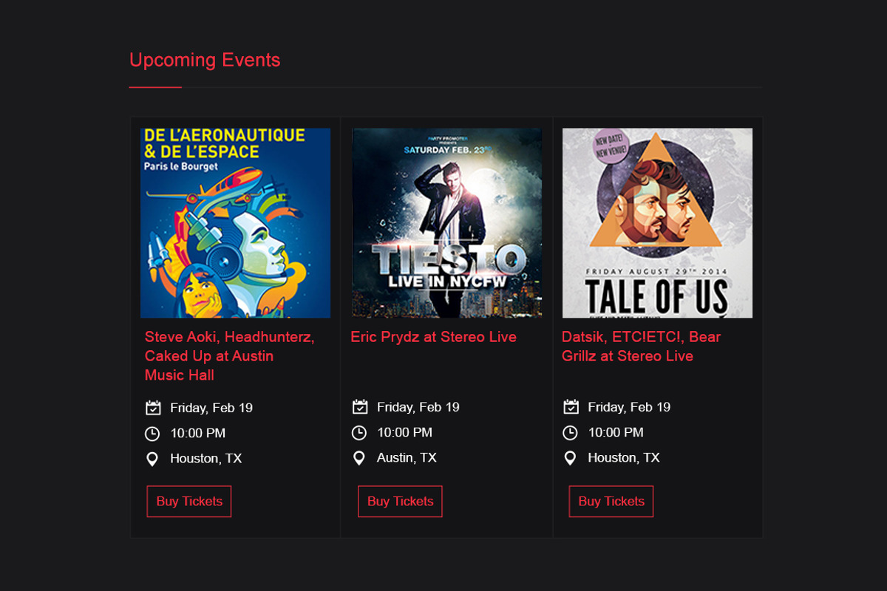This screenshot has height=591, width=887.
Task: Click the Upcoming Events heading
Action: [205, 60]
